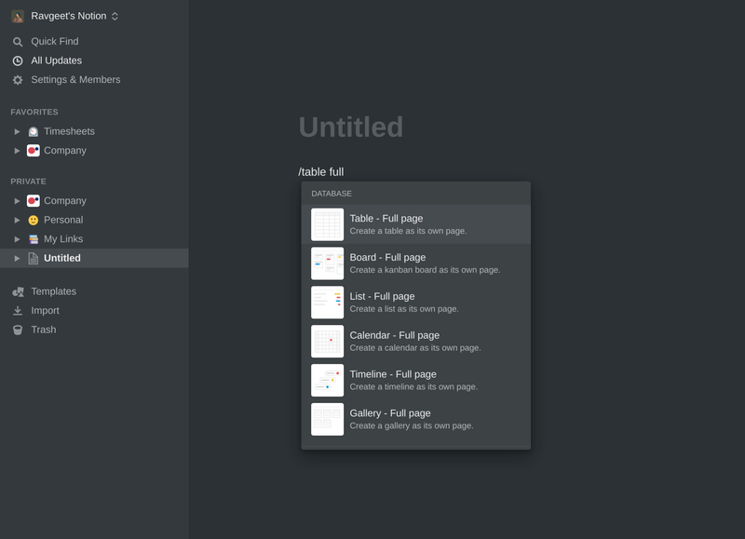Expand the Timesheets item in Favorites
This screenshot has height=539, width=745.
17,131
